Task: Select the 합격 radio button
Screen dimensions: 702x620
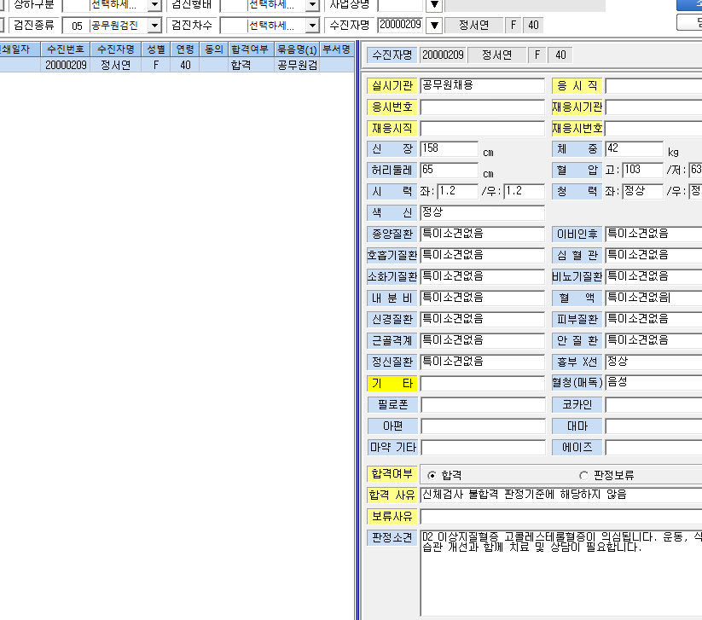Action: coord(432,475)
